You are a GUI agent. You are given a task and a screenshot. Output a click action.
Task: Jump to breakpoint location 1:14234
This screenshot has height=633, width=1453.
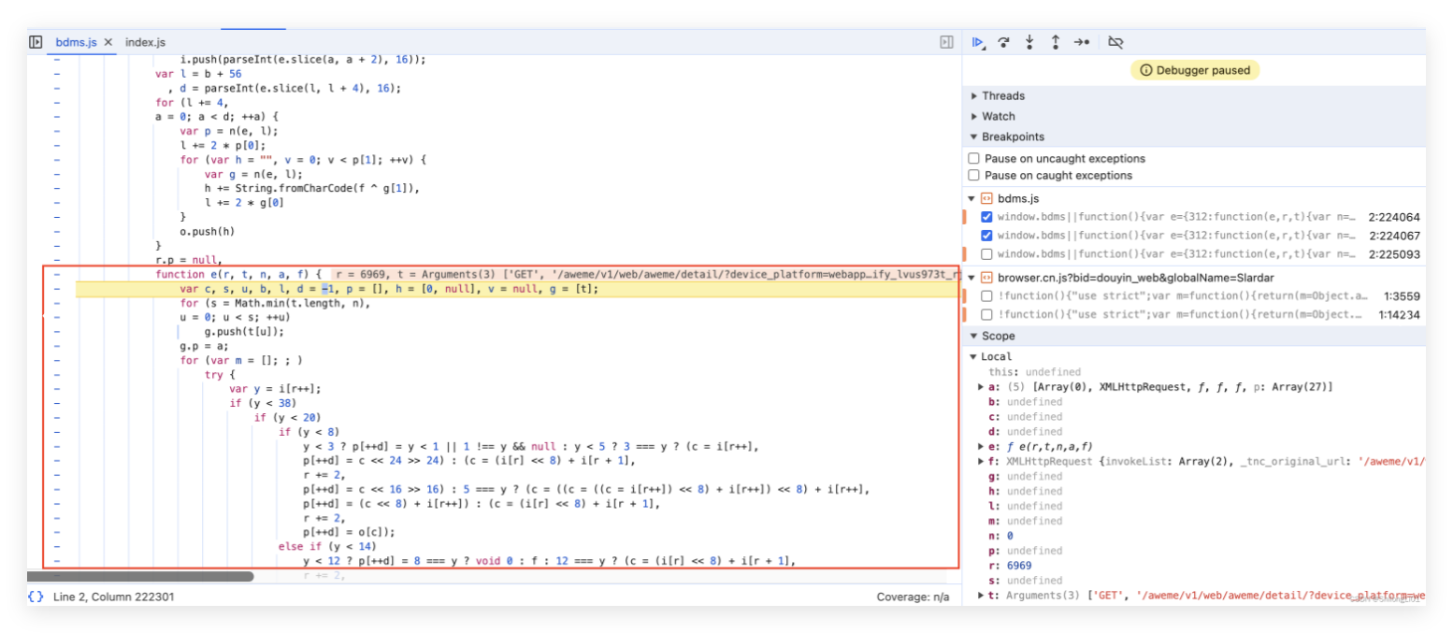click(x=1399, y=315)
